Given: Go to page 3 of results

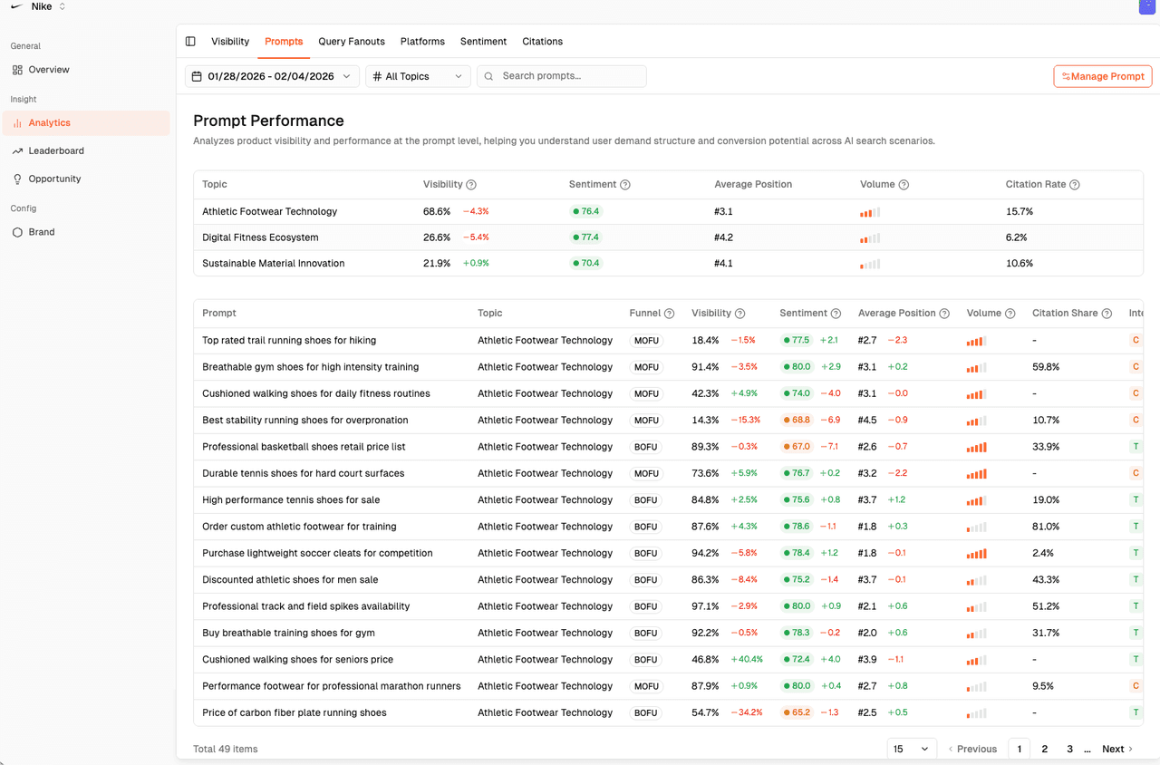Looking at the screenshot, I should [x=1070, y=750].
